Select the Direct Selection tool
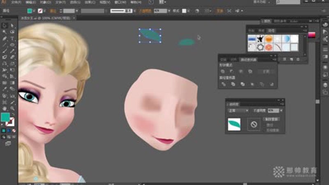This screenshot has height=185, width=329. (x=12, y=25)
